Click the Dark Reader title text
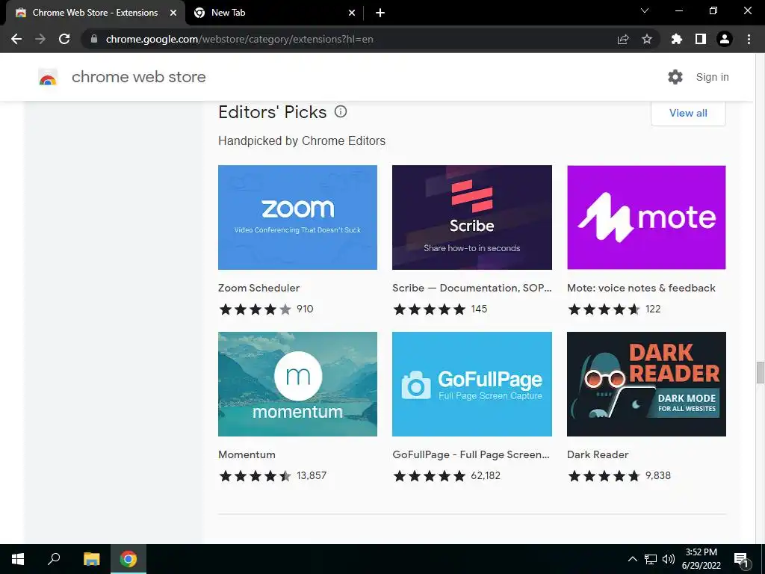 pyautogui.click(x=598, y=454)
